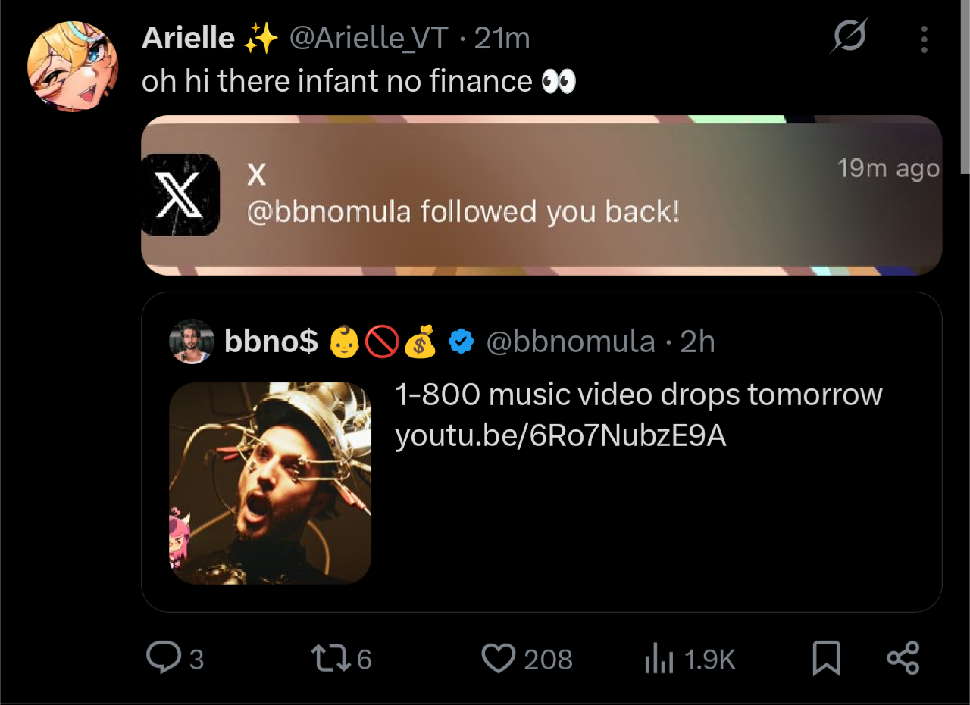The image size is (970, 705).
Task: Click the reply comment icon
Action: tap(162, 658)
